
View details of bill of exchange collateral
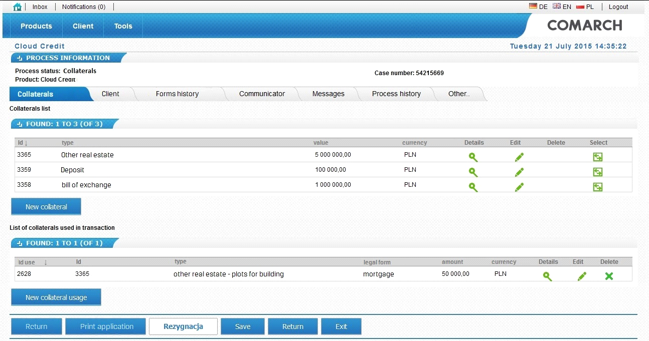coord(473,187)
